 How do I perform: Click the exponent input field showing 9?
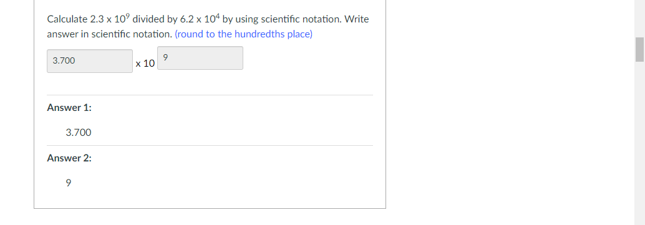[200, 58]
